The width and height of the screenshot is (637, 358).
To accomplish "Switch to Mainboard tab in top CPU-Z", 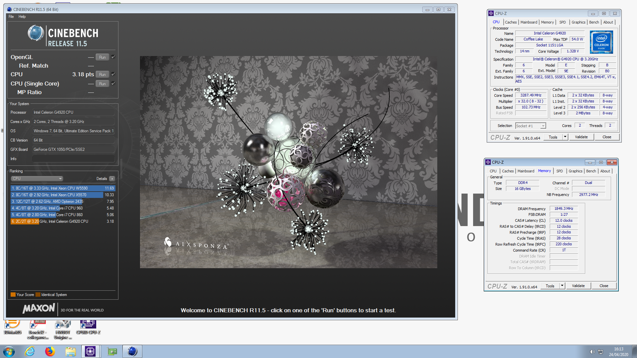I will pyautogui.click(x=529, y=22).
